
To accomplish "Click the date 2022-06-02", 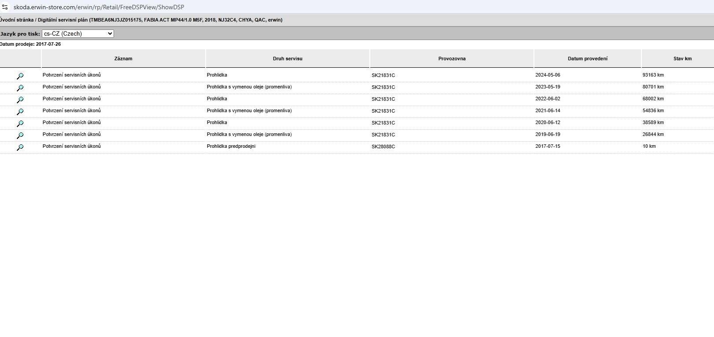I will (x=548, y=99).
